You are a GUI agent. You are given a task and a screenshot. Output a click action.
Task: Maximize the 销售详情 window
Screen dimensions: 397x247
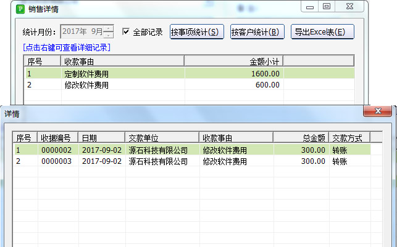tap(327, 7)
